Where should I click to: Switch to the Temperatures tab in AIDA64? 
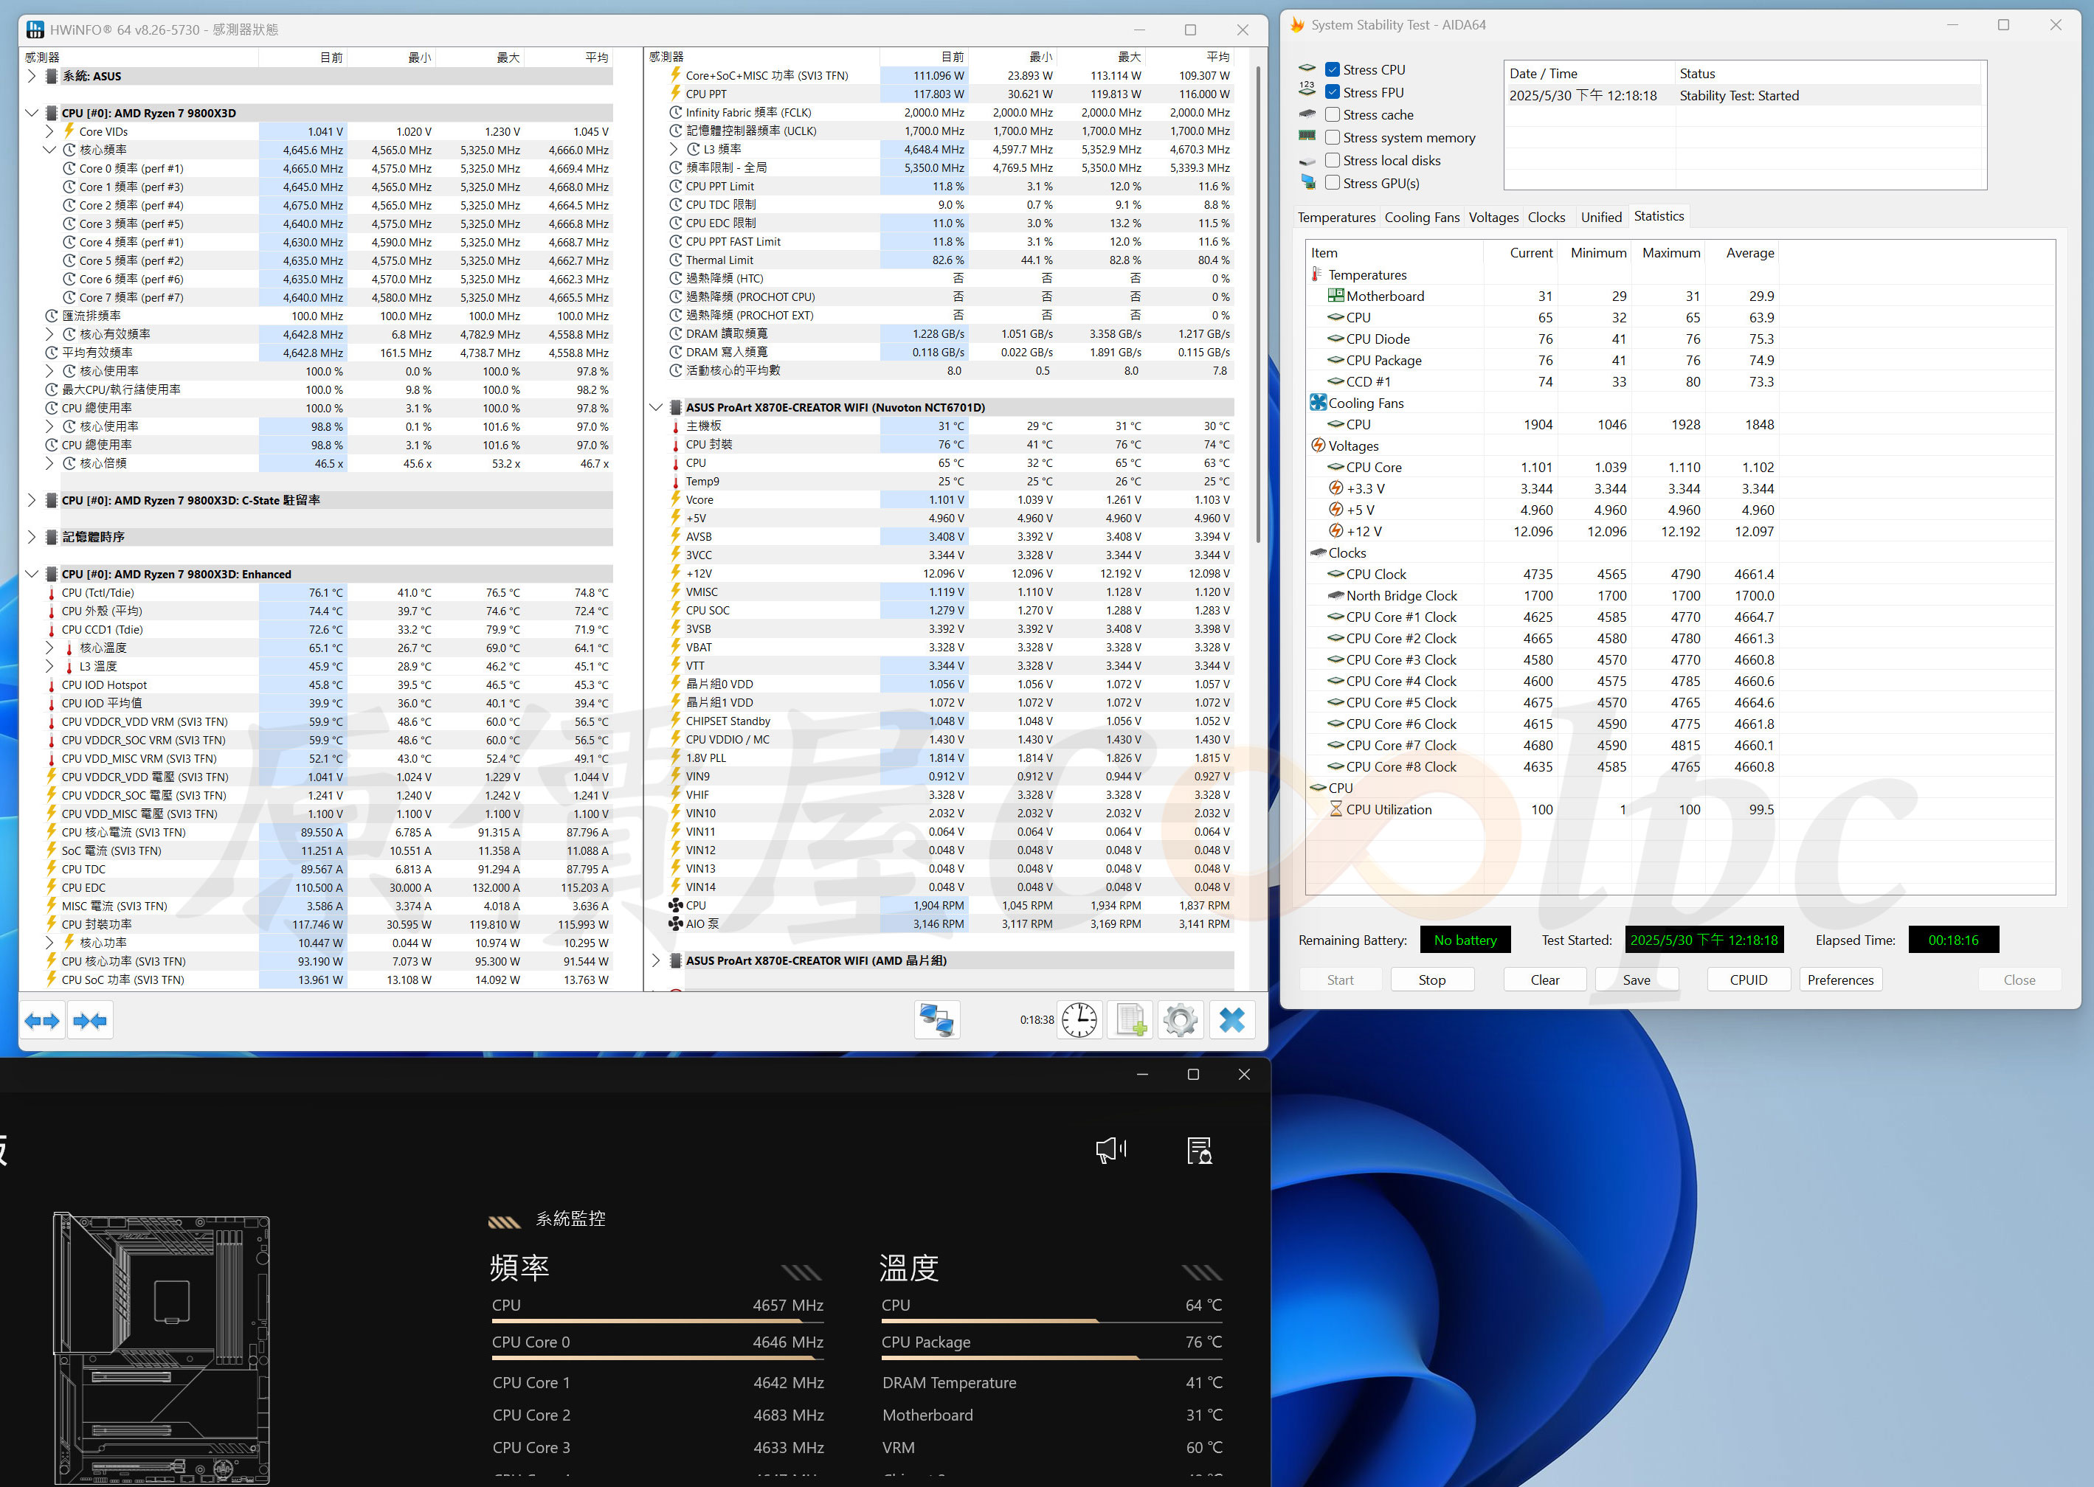pos(1336,217)
